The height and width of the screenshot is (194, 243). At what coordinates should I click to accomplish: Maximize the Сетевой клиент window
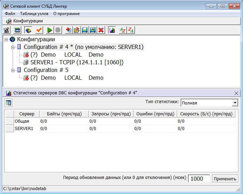(x=223, y=6)
